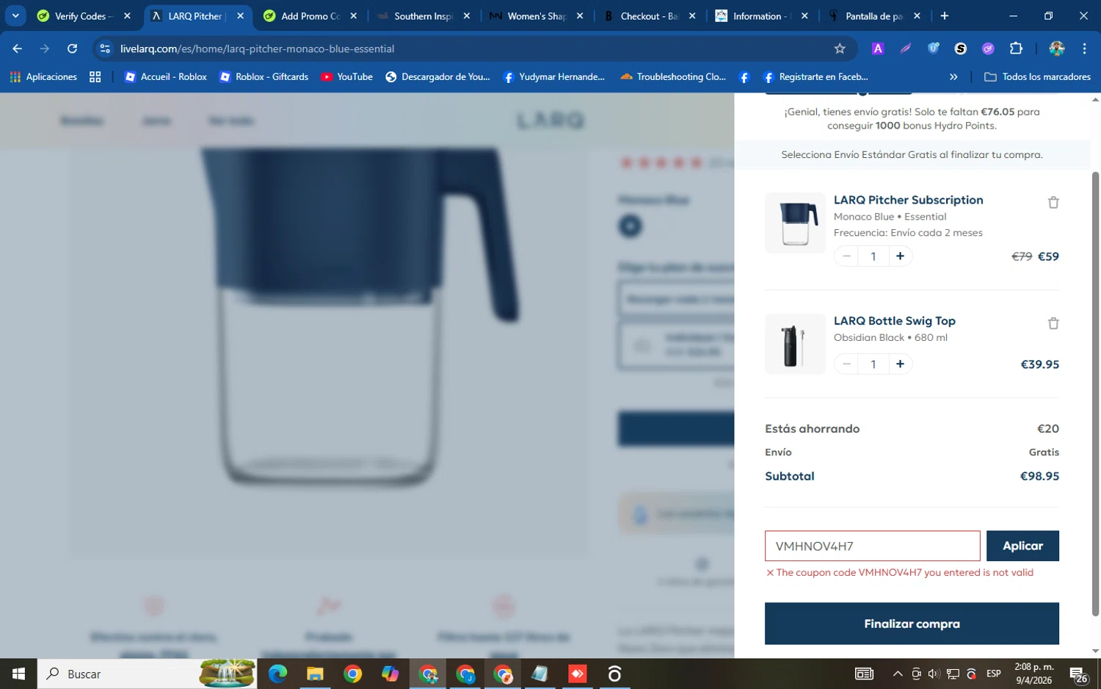This screenshot has width=1101, height=689.
Task: Go back to previous page
Action: (18, 48)
